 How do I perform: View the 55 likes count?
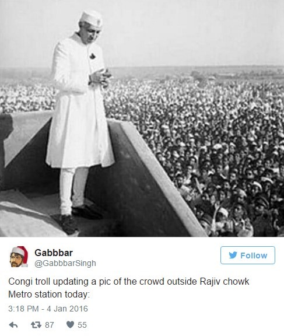pyautogui.click(x=82, y=325)
